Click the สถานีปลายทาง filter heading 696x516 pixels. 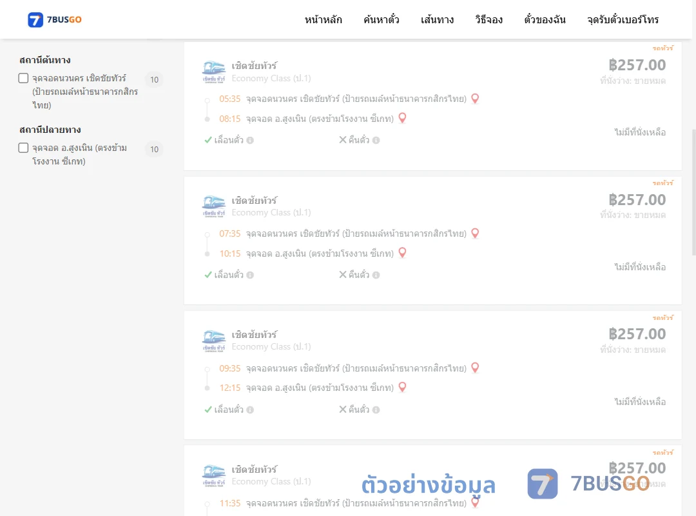click(50, 130)
